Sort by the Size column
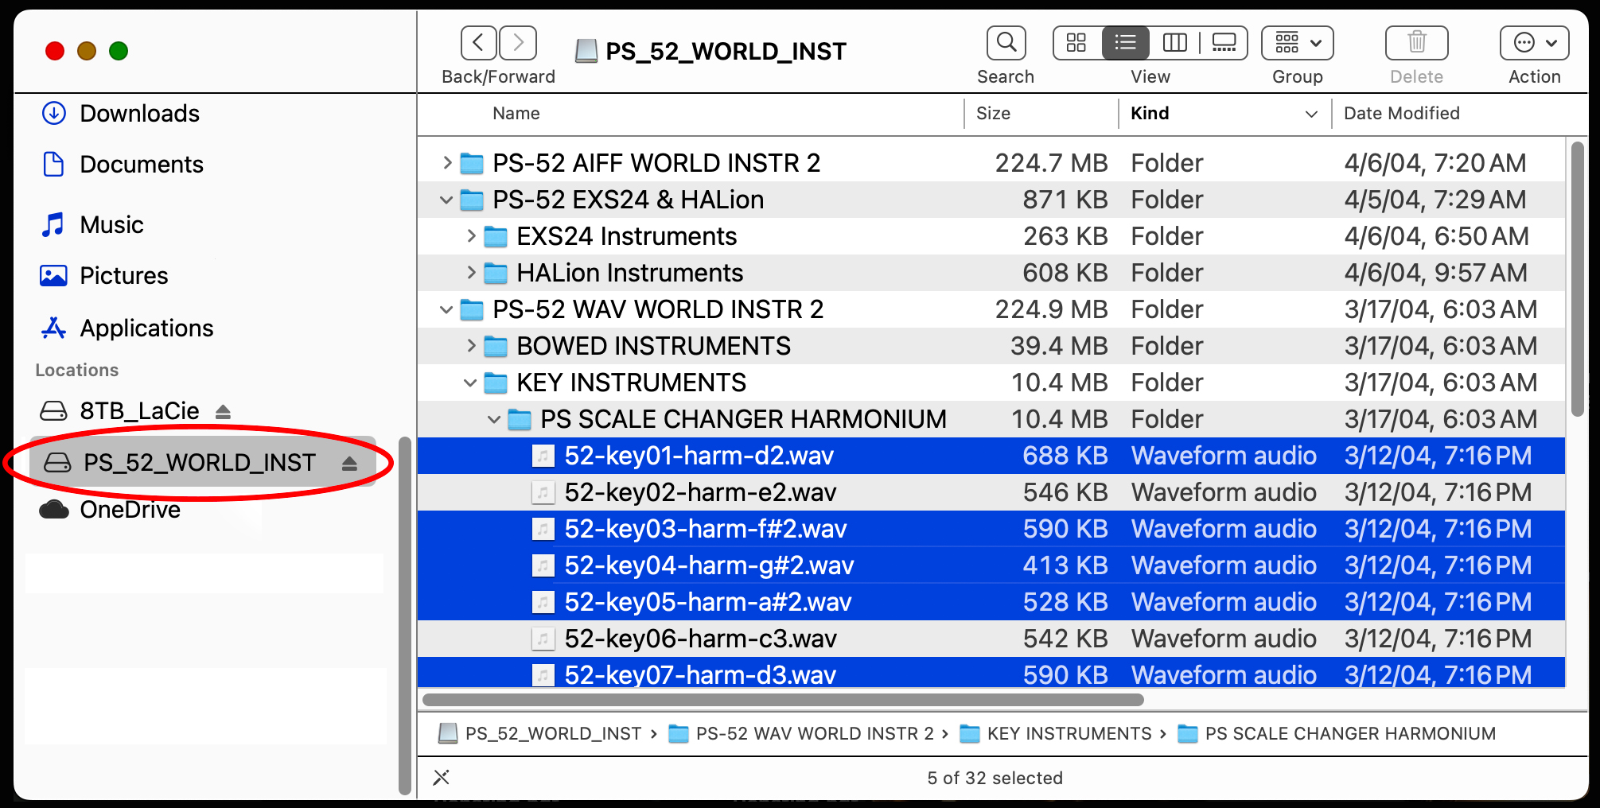 (x=994, y=114)
